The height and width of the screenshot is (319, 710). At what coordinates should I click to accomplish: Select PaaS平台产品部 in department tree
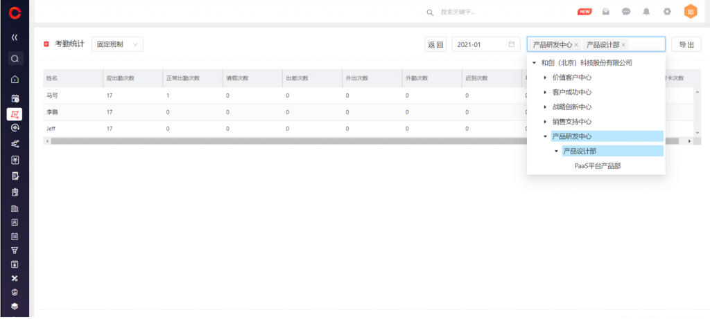[x=597, y=166]
